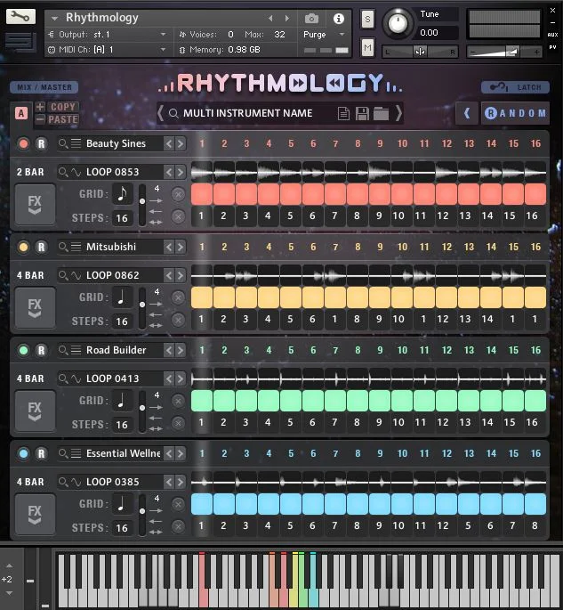The width and height of the screenshot is (563, 610).
Task: Next loop arrow for LOOP 0413
Action: coord(181,378)
